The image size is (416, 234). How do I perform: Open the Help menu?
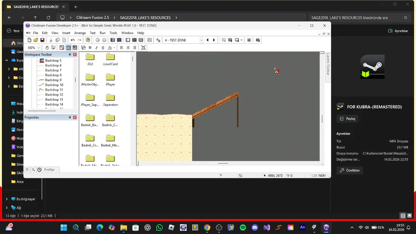(x=141, y=33)
